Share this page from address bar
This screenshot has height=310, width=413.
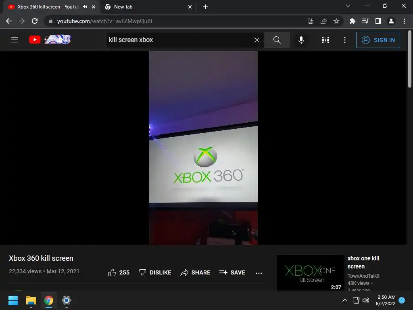pyautogui.click(x=323, y=21)
